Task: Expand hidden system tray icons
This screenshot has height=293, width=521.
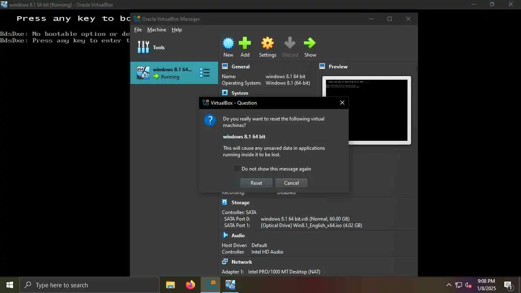Action: click(x=449, y=285)
